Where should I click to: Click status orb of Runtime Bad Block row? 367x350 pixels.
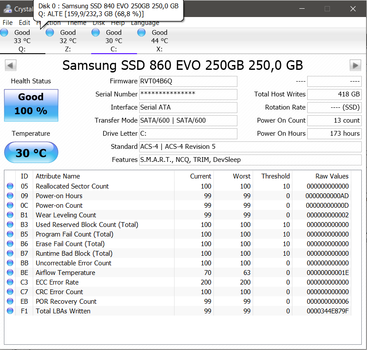click(10, 253)
